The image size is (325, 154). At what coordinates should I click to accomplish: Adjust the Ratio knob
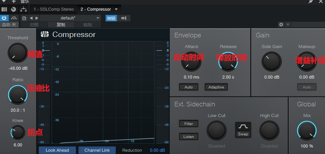[x=18, y=95]
